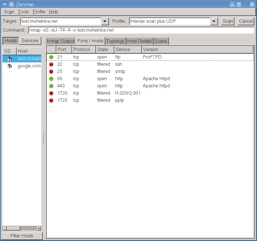Click the Zenmap eye icon in title bar
The height and width of the screenshot is (241, 257).
tap(5, 4)
